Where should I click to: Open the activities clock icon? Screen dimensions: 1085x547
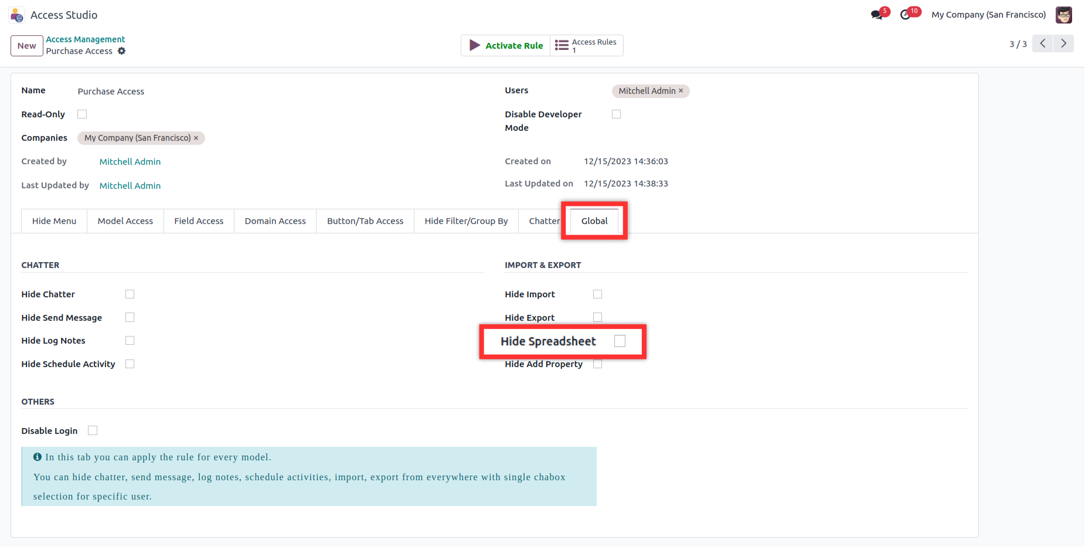click(906, 15)
